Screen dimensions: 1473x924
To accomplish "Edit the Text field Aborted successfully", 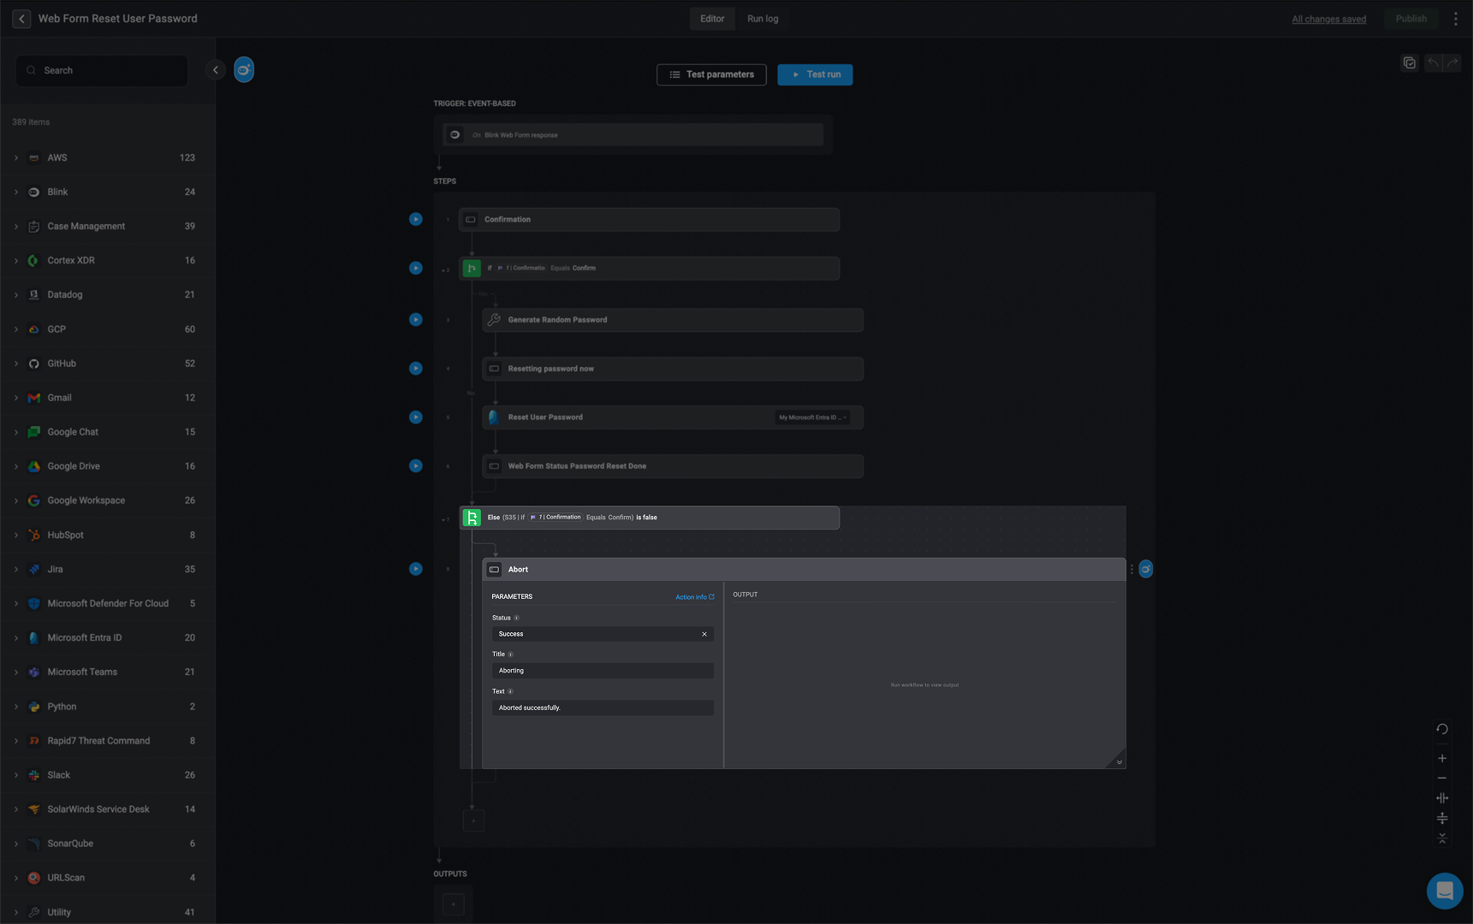I will [603, 708].
